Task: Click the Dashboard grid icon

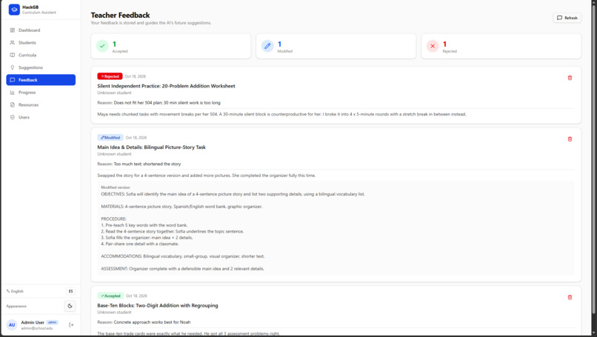Action: click(12, 30)
